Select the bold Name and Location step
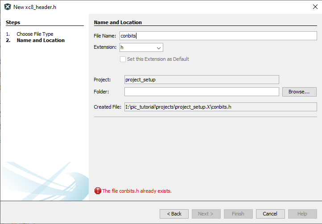Image resolution: width=322 pixels, height=224 pixels. [41, 40]
